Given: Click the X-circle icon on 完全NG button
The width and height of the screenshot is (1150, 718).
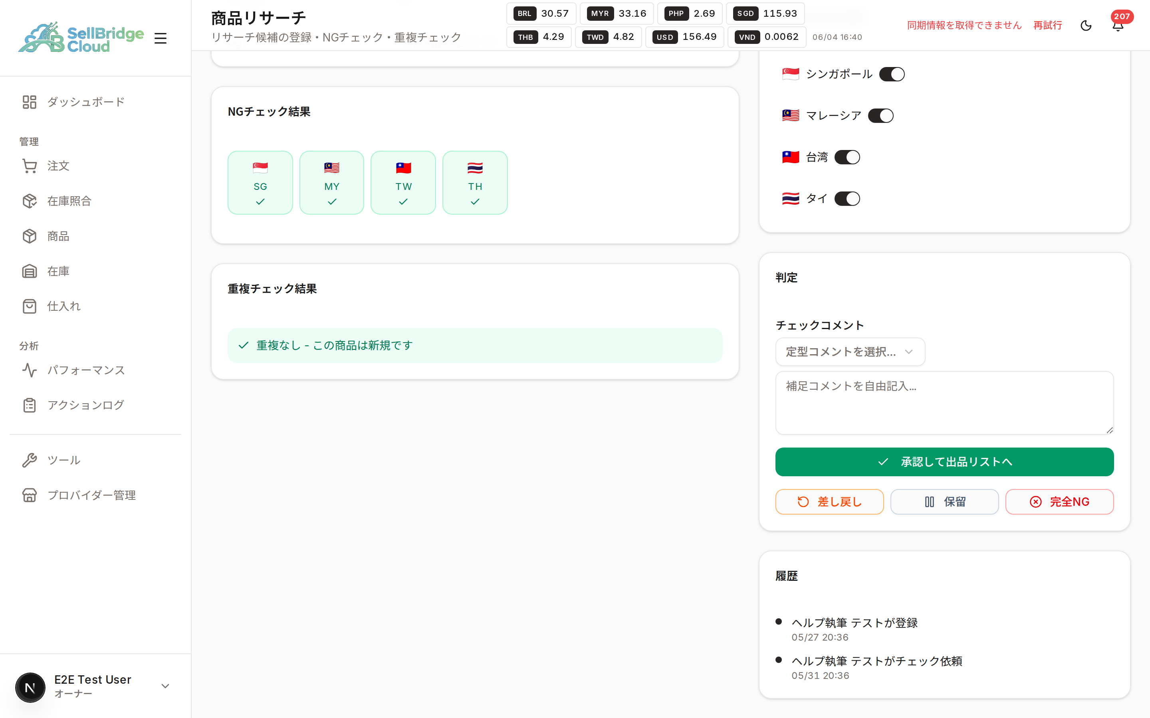Looking at the screenshot, I should [x=1035, y=502].
